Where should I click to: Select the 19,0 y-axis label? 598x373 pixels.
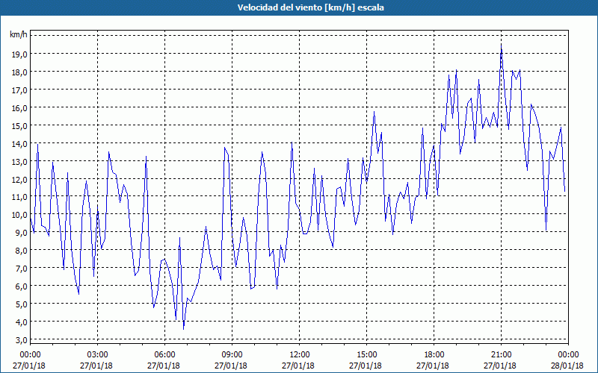coord(19,54)
